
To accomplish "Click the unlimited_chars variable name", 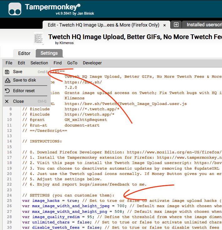I will point(51,222).
